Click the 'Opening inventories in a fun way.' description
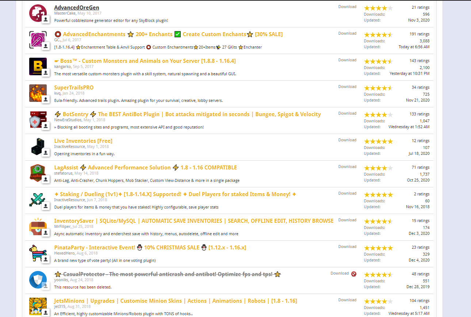This screenshot has height=317, width=471. coord(84,154)
